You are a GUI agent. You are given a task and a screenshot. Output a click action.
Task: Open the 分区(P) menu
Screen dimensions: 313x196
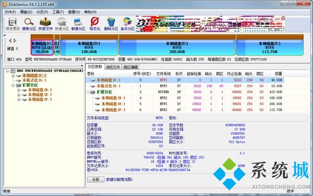[42, 12]
